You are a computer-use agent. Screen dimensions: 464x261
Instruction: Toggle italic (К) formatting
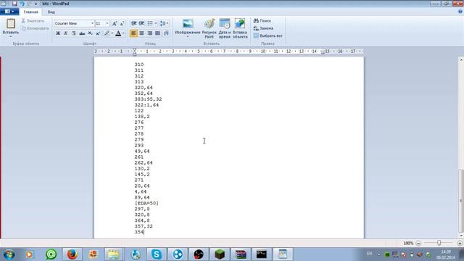click(66, 33)
